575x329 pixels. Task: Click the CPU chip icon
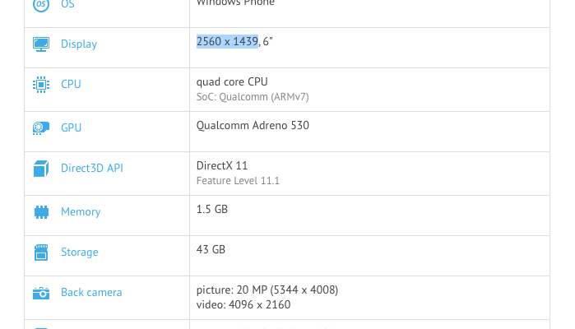(40, 84)
